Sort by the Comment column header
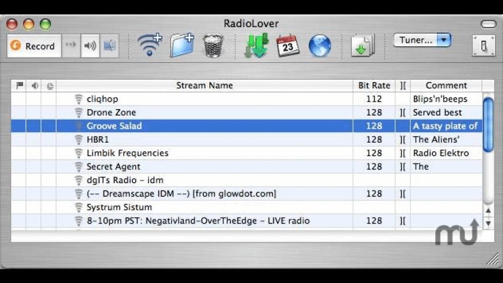Image resolution: width=503 pixels, height=283 pixels. [446, 85]
